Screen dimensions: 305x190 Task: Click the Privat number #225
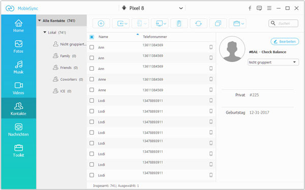click(254, 95)
